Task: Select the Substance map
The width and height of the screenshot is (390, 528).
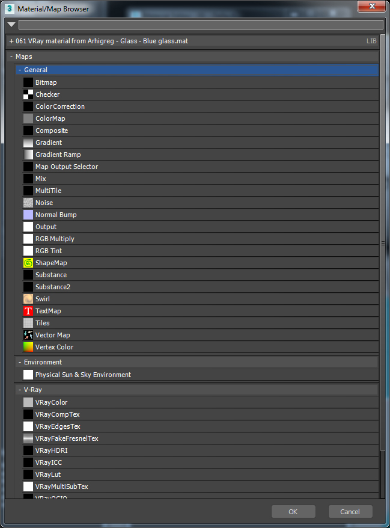Action: coord(201,275)
